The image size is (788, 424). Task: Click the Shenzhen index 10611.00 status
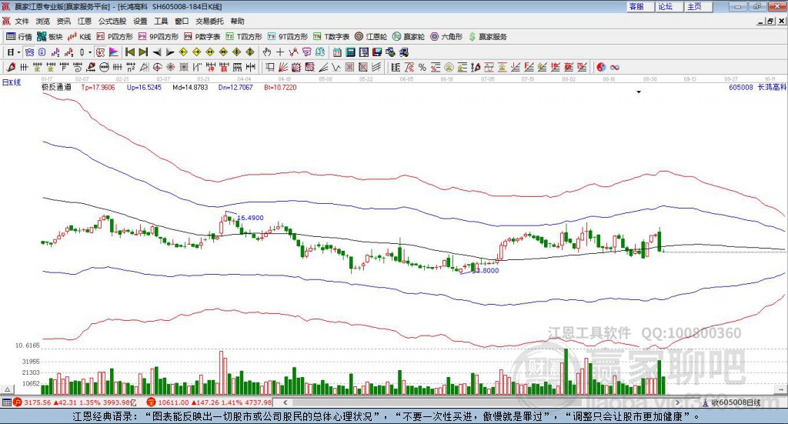(173, 402)
